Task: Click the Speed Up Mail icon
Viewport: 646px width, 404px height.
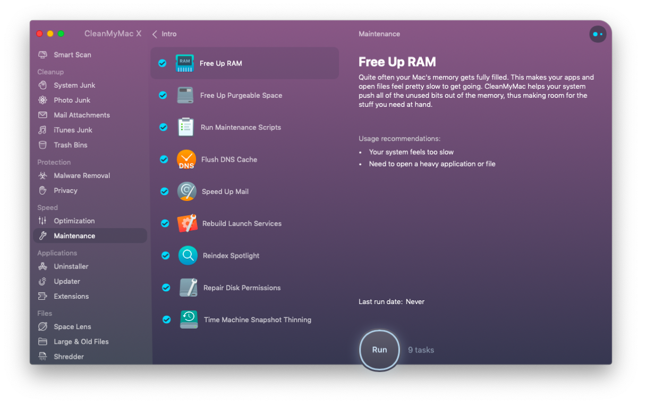Action: [x=187, y=191]
